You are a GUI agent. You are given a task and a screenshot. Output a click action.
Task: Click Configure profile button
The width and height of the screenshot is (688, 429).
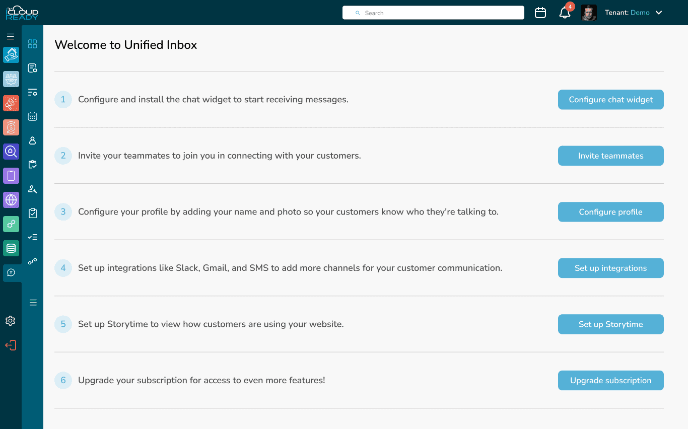(x=611, y=212)
